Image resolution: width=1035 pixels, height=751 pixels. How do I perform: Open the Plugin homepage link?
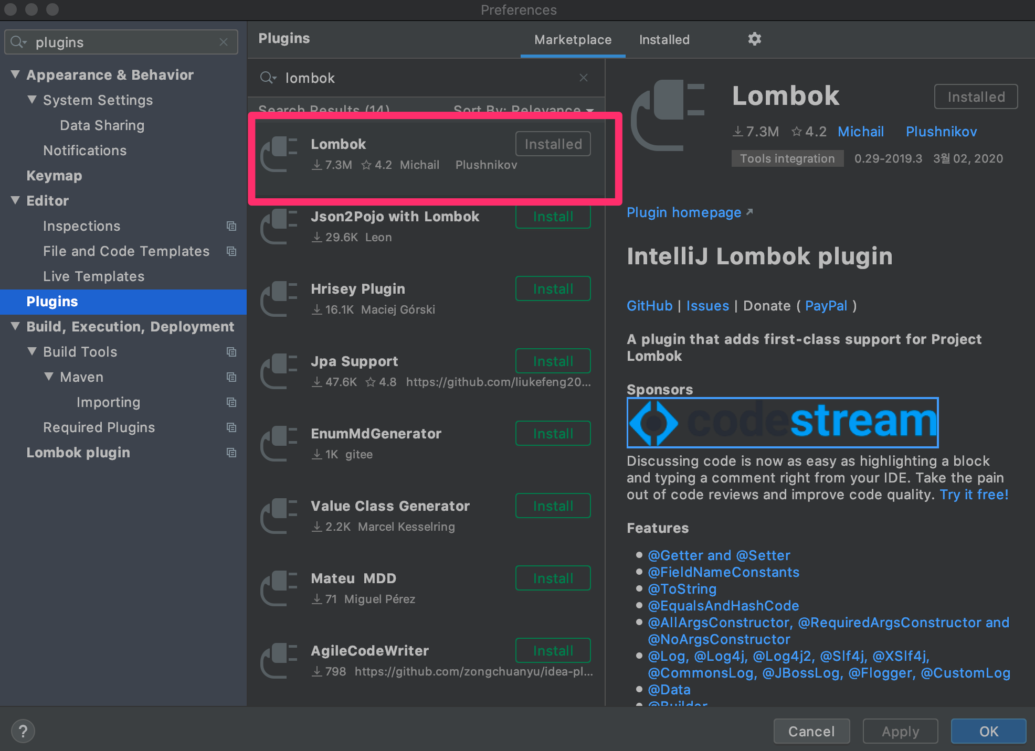click(684, 212)
